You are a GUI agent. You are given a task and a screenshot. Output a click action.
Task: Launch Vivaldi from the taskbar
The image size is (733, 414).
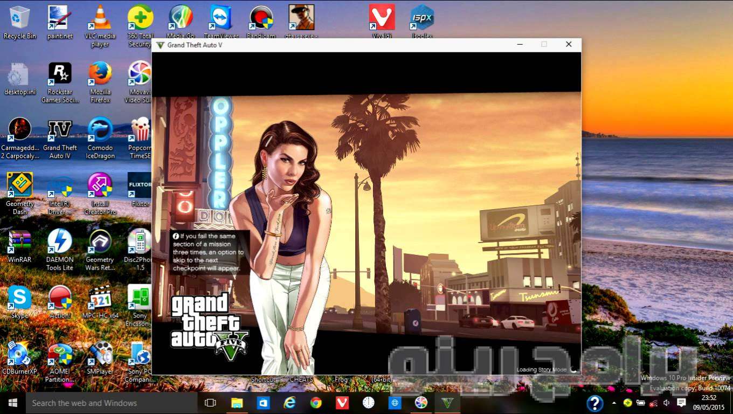tap(342, 403)
